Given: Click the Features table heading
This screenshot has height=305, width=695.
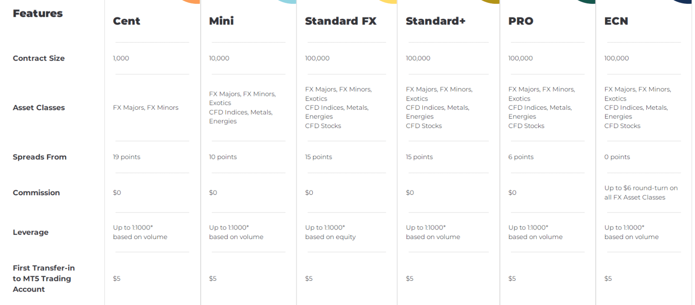Looking at the screenshot, I should [x=38, y=13].
